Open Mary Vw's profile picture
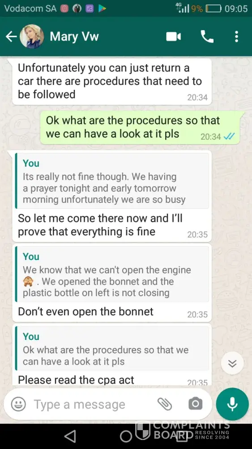Viewport: 252px width, 449px height. point(32,36)
